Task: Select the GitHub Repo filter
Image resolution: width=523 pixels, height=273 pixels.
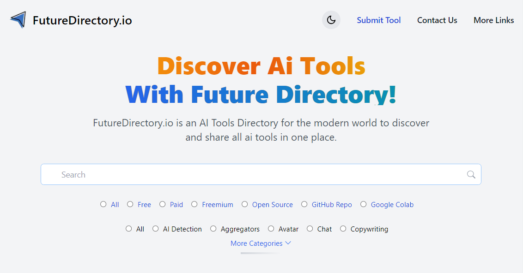Action: (x=304, y=204)
